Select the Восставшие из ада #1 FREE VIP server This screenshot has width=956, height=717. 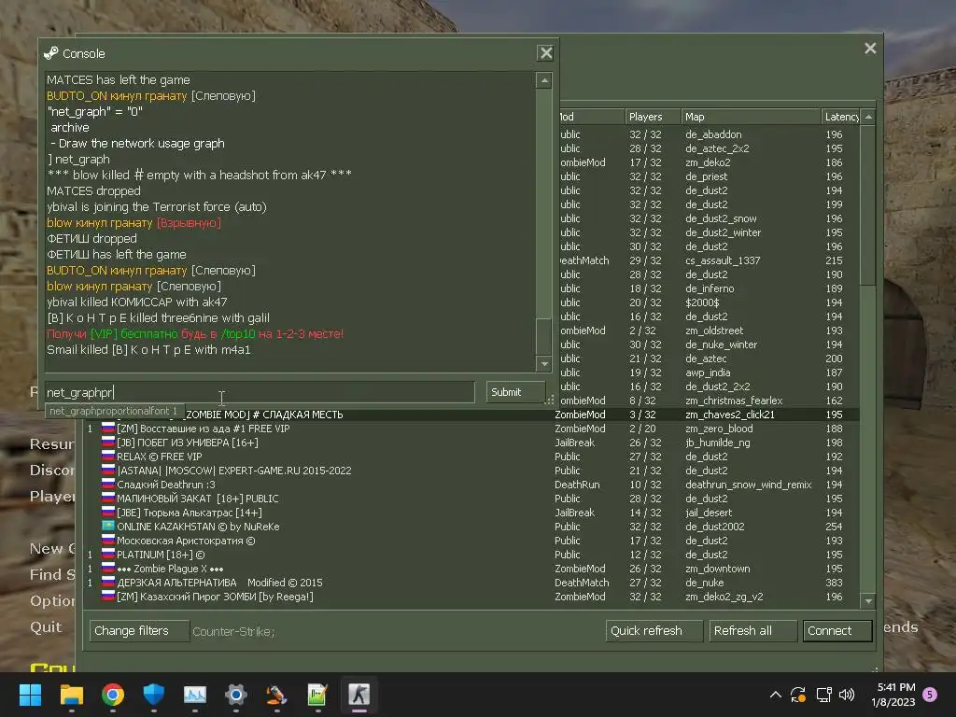[x=472, y=429]
